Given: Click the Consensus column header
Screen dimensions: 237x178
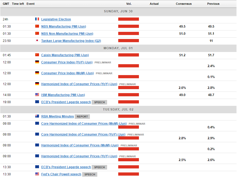Looking at the screenshot, I should click(184, 4).
